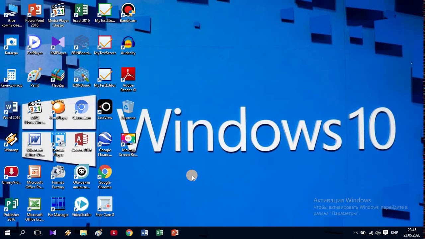
Task: Select the Microsoft Office PowerPoint desktop shortcut
Action: click(x=35, y=177)
